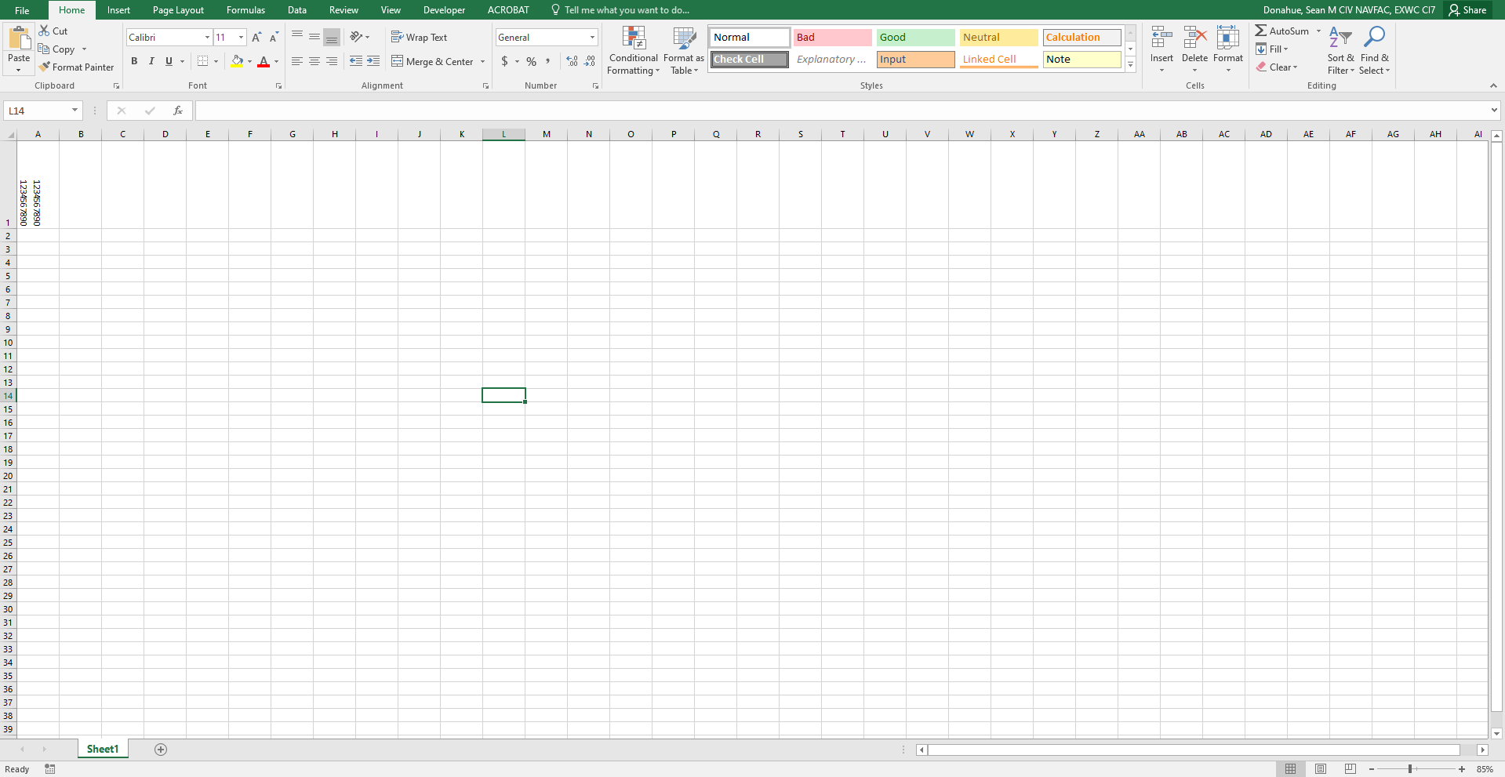Open Find & Select magnifier
This screenshot has height=777, width=1505.
click(x=1374, y=51)
